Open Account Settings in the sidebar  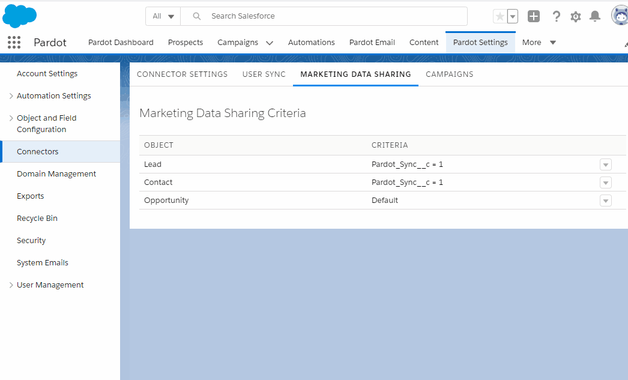47,74
